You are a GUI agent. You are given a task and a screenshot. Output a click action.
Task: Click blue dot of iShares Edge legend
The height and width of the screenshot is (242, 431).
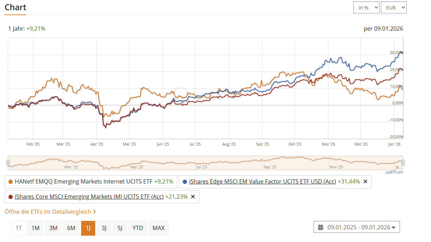tap(185, 182)
